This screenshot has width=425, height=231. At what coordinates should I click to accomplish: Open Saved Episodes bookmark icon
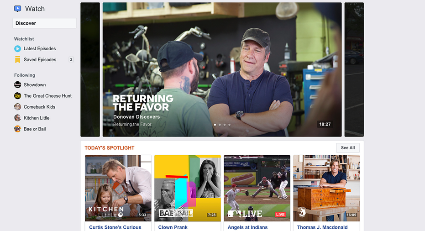pyautogui.click(x=18, y=59)
